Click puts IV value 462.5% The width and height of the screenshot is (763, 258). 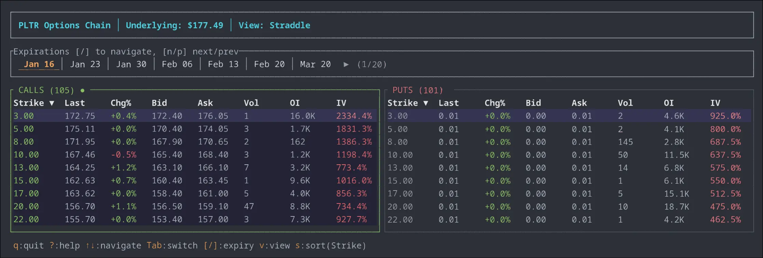pos(725,219)
